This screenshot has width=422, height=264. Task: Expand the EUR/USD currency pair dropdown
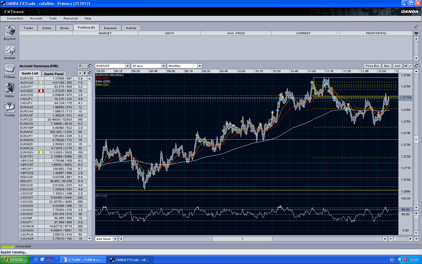[127, 66]
